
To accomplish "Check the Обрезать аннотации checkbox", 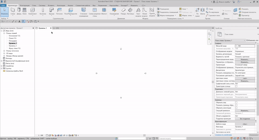I will (x=236, y=108).
